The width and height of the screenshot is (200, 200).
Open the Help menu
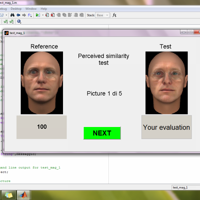44,9
